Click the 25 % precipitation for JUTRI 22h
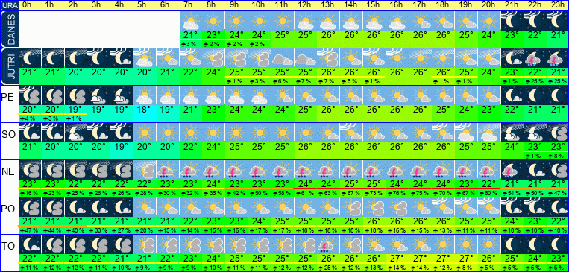This screenshot has width=569, height=272. (x=535, y=81)
